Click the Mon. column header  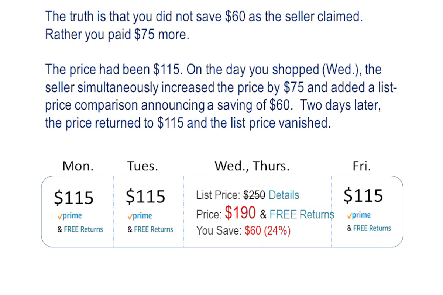(x=78, y=166)
